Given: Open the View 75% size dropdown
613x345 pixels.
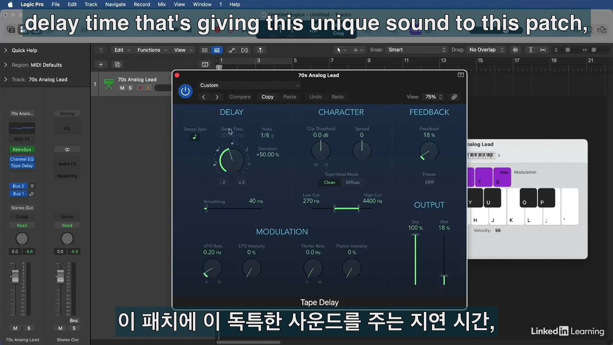Looking at the screenshot, I should click(x=433, y=97).
